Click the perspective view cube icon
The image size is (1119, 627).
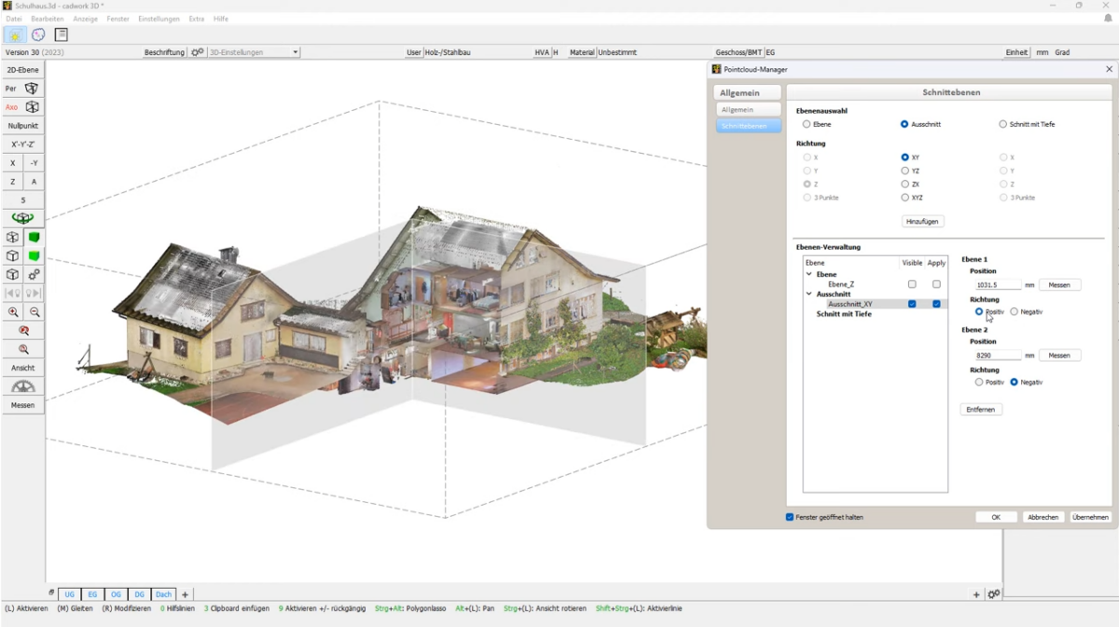point(32,89)
